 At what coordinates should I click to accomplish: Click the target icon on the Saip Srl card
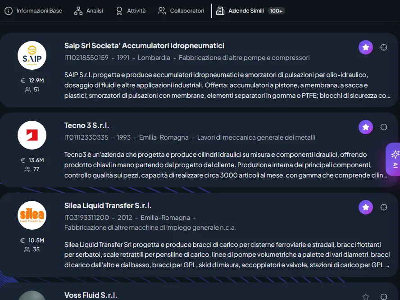pyautogui.click(x=384, y=47)
